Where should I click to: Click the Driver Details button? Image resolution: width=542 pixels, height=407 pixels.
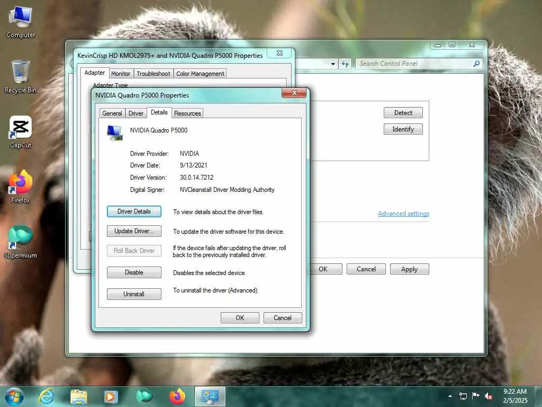tap(134, 211)
